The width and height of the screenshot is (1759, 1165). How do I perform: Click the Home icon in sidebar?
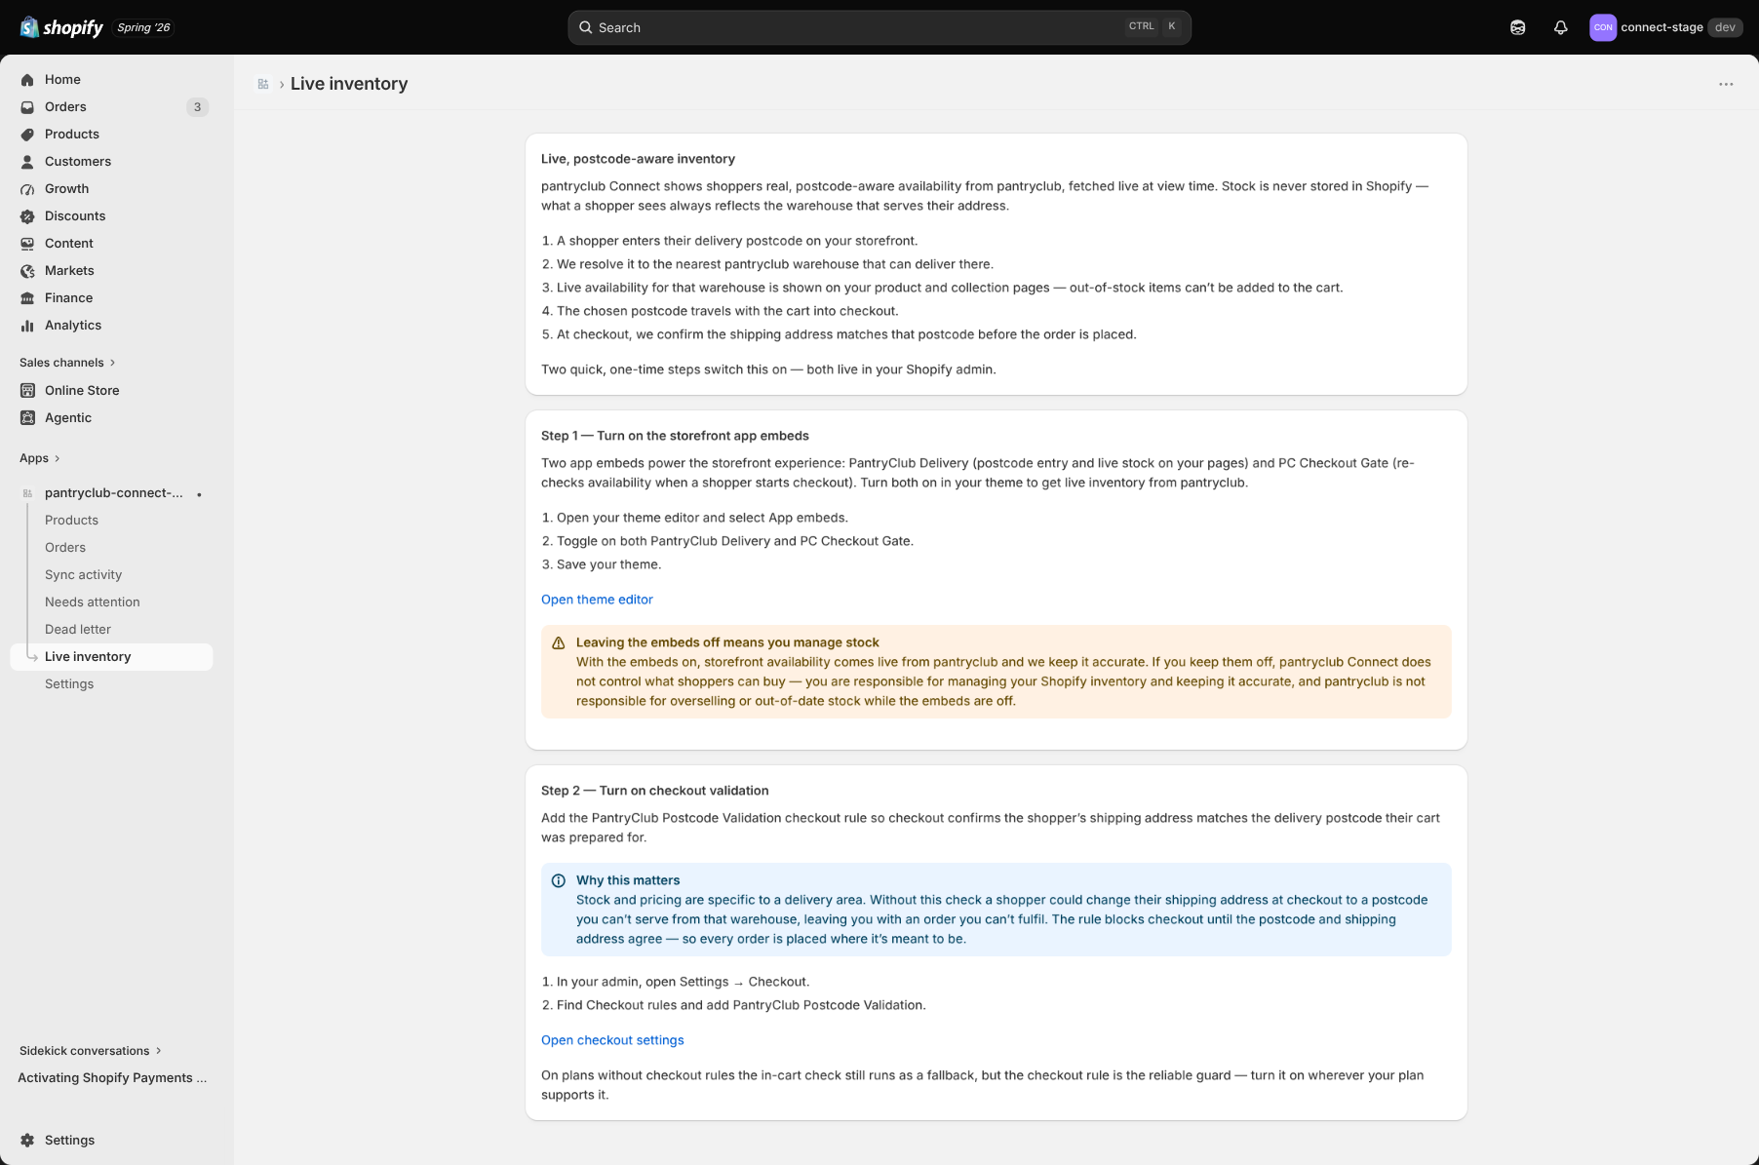[27, 80]
